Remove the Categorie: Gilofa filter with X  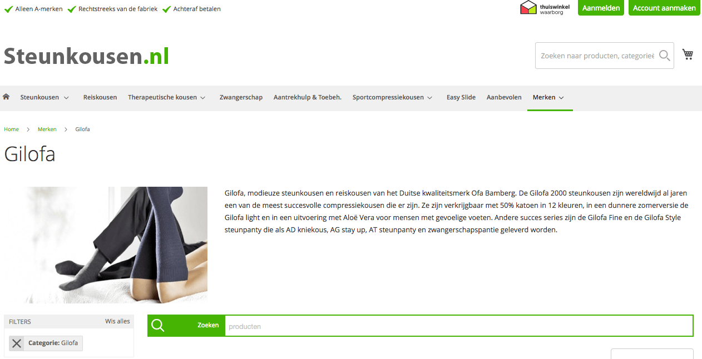click(x=17, y=343)
